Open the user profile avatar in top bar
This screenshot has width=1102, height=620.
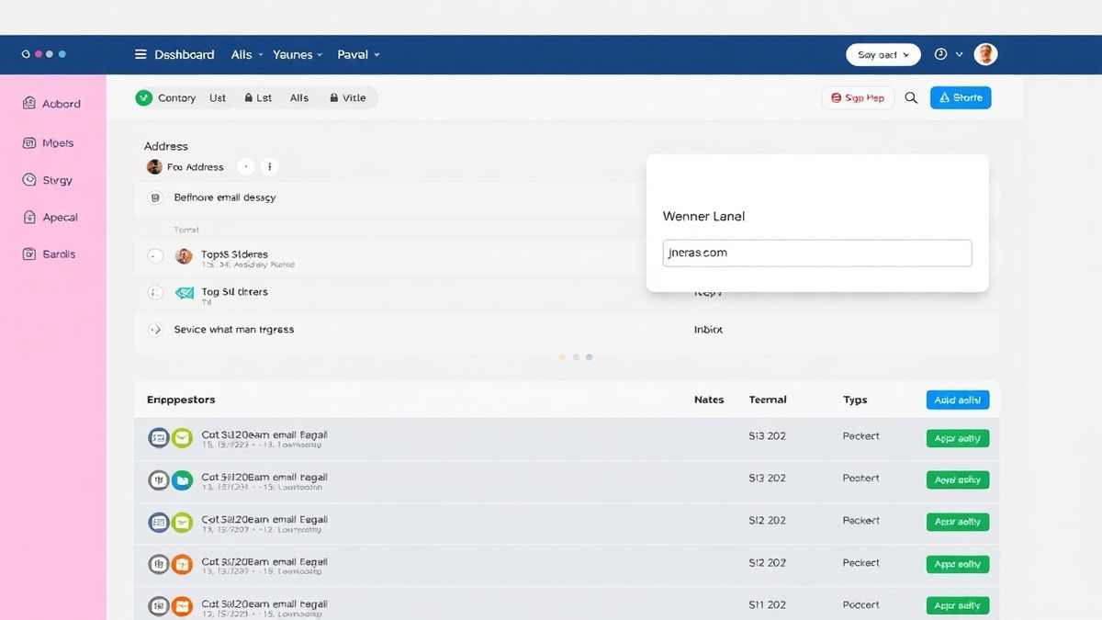point(985,54)
